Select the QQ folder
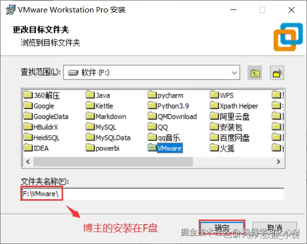This screenshot has width=307, height=244. pos(158,127)
